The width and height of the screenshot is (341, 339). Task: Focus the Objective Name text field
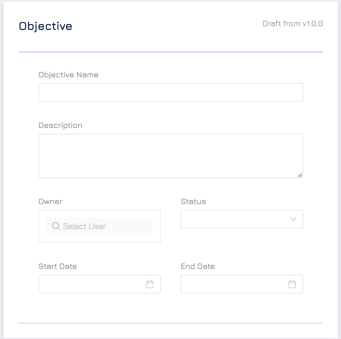[171, 92]
